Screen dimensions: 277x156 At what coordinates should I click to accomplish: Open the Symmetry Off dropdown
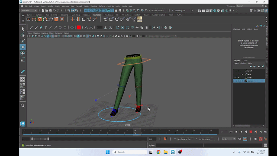click(x=181, y=10)
